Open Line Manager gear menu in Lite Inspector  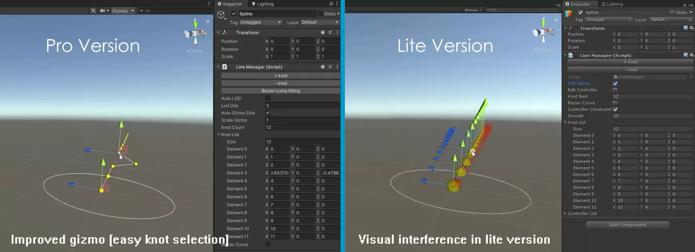click(691, 55)
